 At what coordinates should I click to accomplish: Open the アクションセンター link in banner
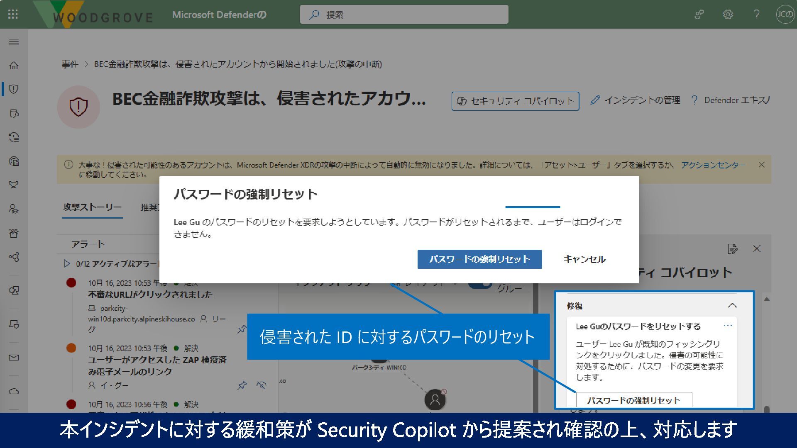[713, 165]
